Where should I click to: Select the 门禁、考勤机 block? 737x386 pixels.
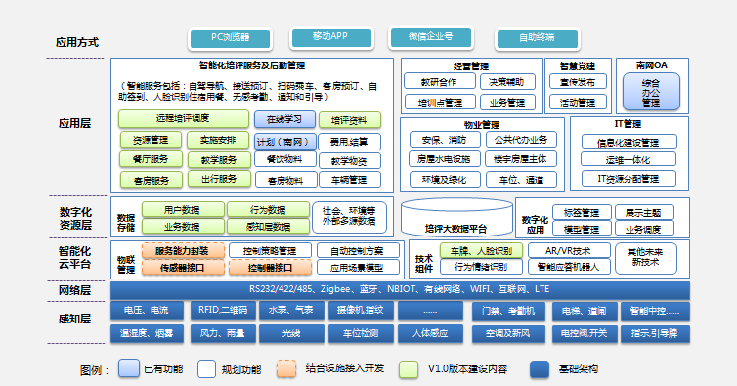(x=508, y=311)
